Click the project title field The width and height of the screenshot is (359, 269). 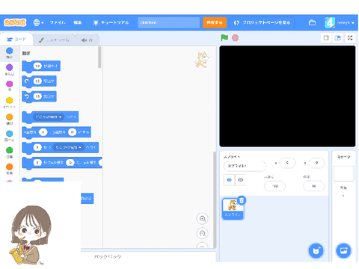(168, 22)
